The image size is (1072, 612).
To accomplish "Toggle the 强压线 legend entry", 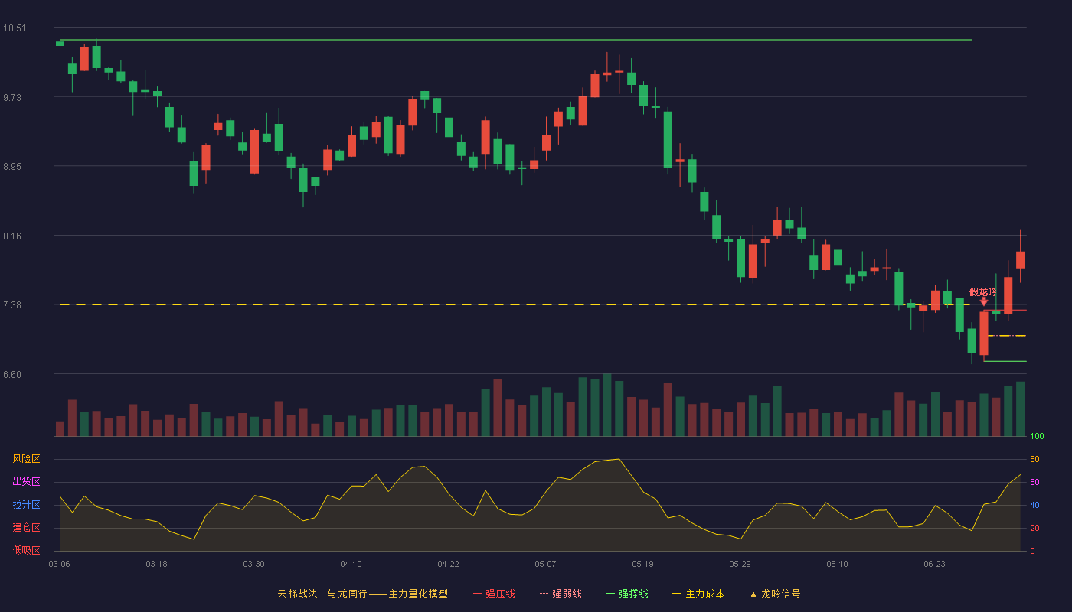I will (494, 594).
